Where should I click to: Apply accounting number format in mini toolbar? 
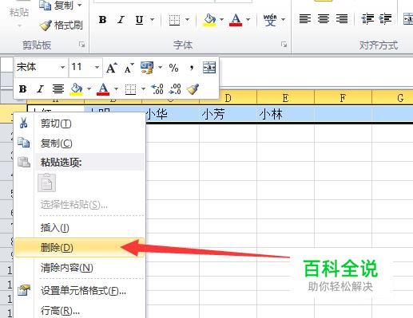click(x=147, y=68)
